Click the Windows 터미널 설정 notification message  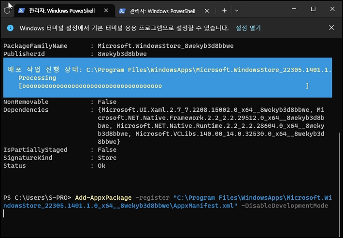click(124, 28)
